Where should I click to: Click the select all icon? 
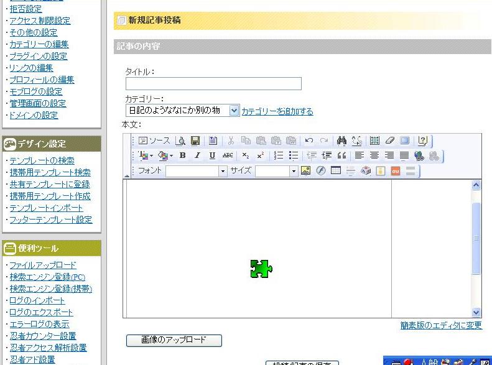(x=374, y=141)
